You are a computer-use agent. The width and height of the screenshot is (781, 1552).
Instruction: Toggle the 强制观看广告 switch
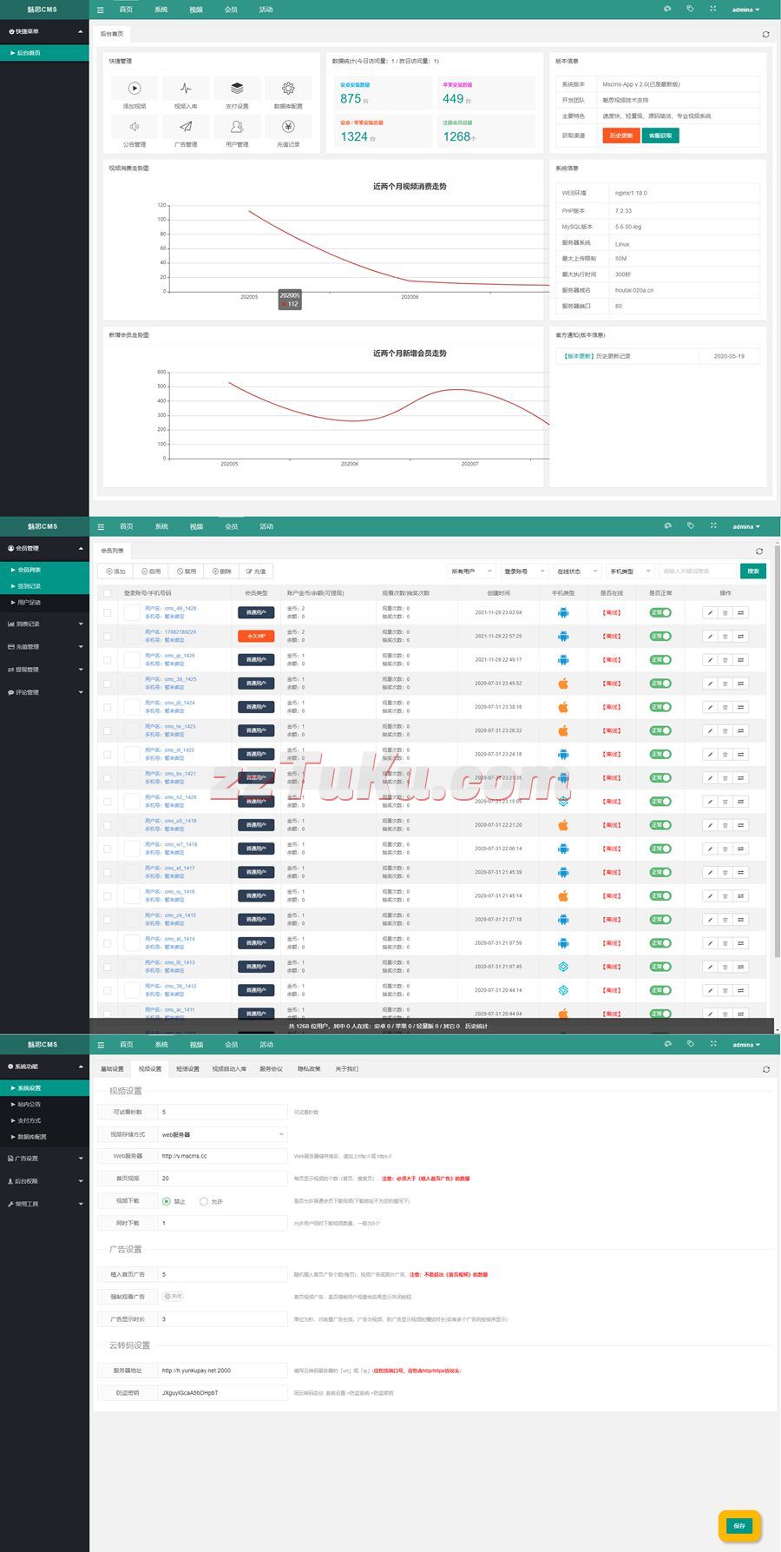[x=173, y=1296]
